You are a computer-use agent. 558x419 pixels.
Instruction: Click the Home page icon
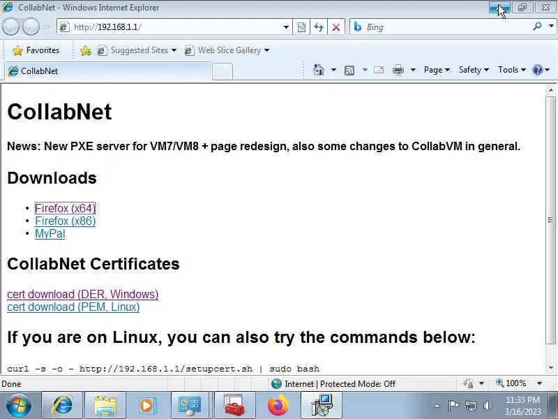319,70
